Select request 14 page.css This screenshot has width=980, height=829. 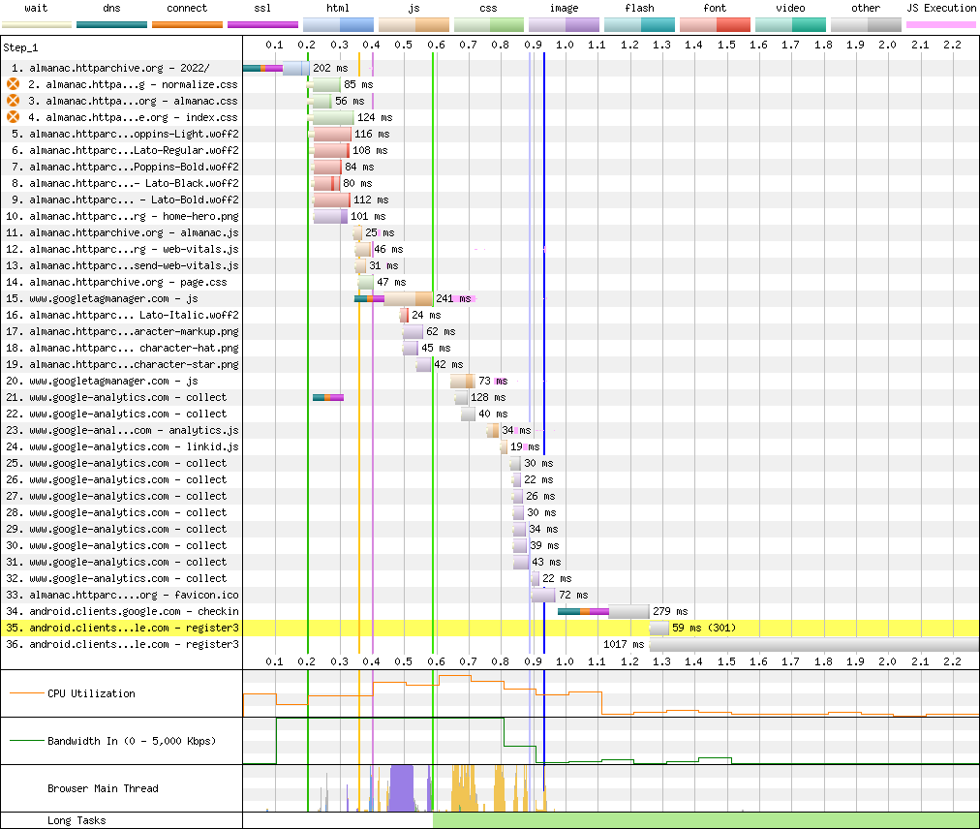coord(116,282)
